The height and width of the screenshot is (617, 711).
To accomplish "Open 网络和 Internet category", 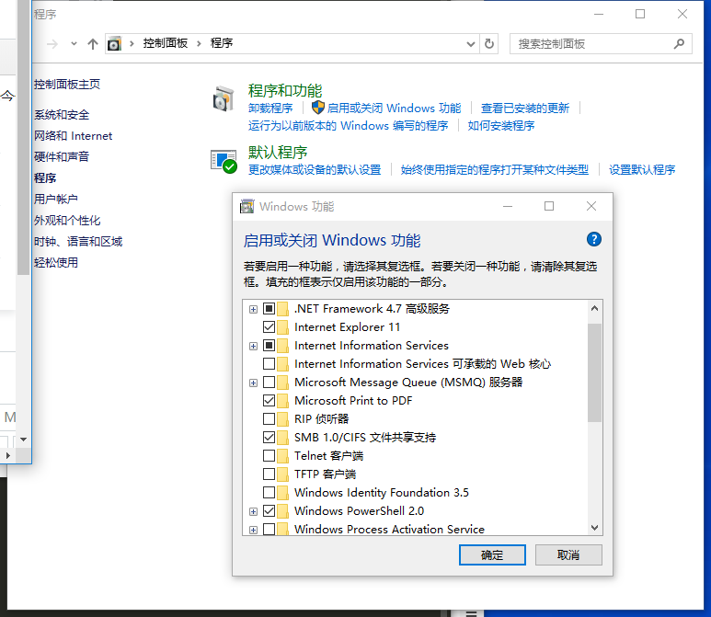I will 73,135.
